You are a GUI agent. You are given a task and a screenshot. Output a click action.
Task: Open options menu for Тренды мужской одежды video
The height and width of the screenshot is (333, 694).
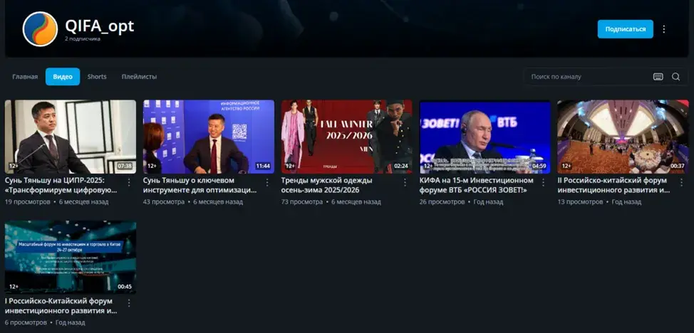coord(405,182)
